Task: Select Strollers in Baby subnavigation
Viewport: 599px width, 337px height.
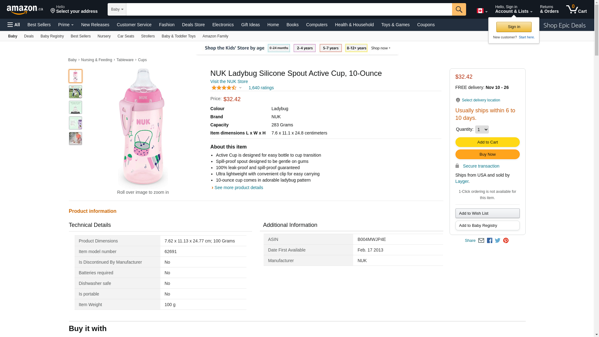Action: [148, 36]
